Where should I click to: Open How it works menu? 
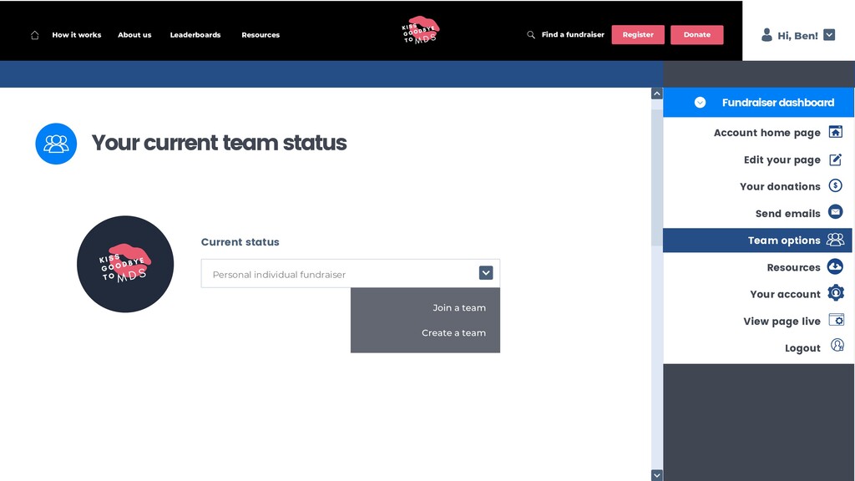(x=77, y=35)
